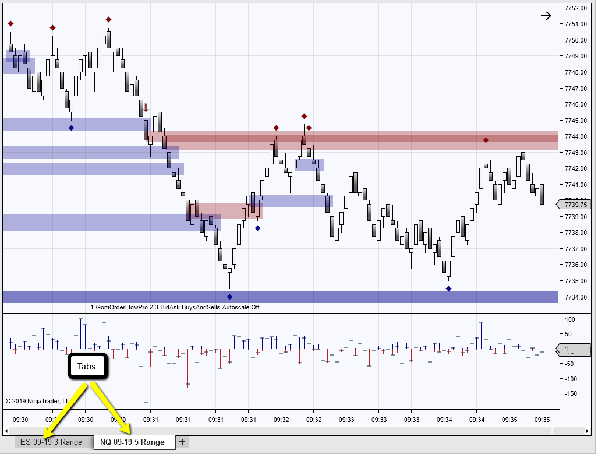Screen dimensions: 598x454
Task: Click the -50 label on indicator axis
Action: click(x=568, y=364)
